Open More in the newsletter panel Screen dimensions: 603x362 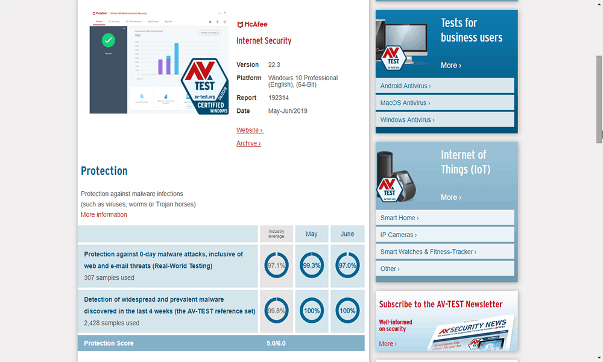tap(388, 343)
